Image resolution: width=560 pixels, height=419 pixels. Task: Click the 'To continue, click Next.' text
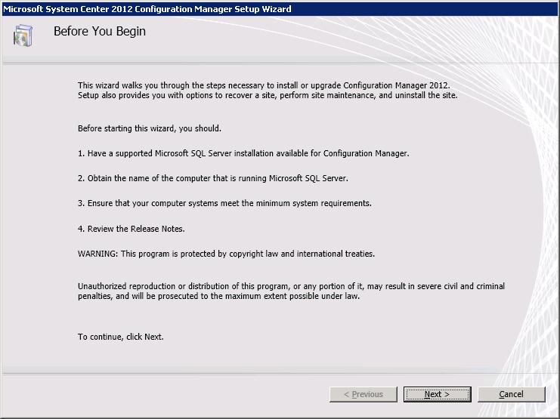(121, 337)
